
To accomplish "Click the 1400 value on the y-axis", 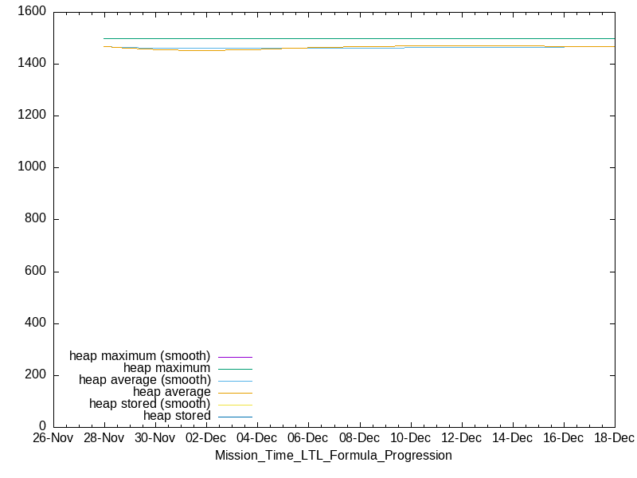I will (31, 64).
